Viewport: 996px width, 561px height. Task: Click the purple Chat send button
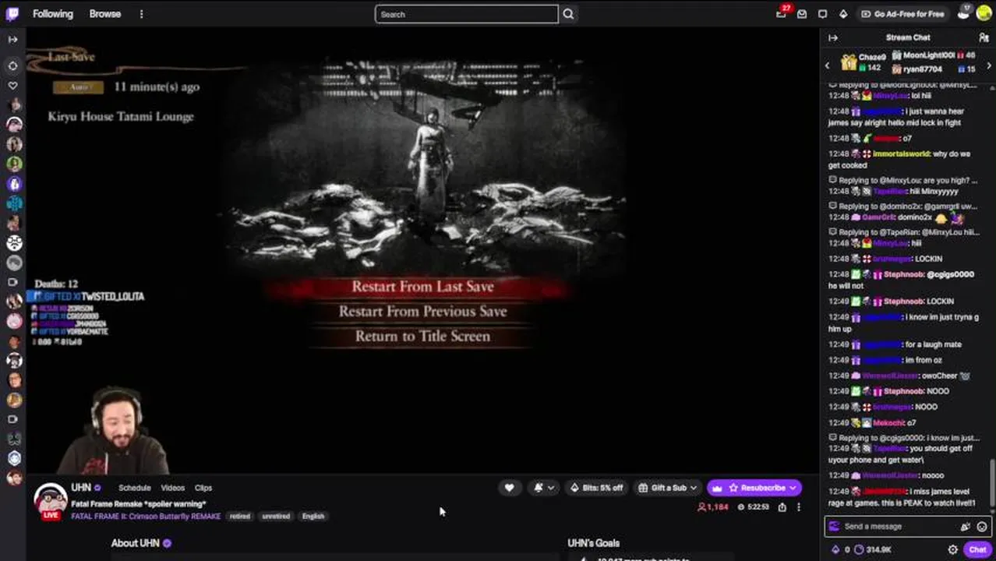point(977,549)
